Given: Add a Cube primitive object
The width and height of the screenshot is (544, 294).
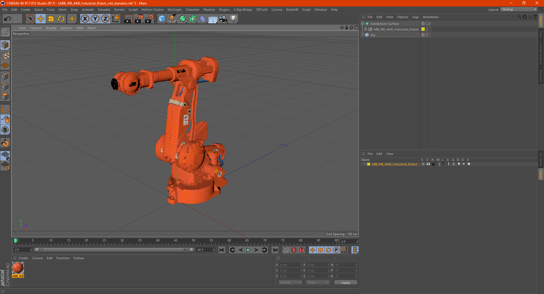Looking at the screenshot, I should (162, 19).
